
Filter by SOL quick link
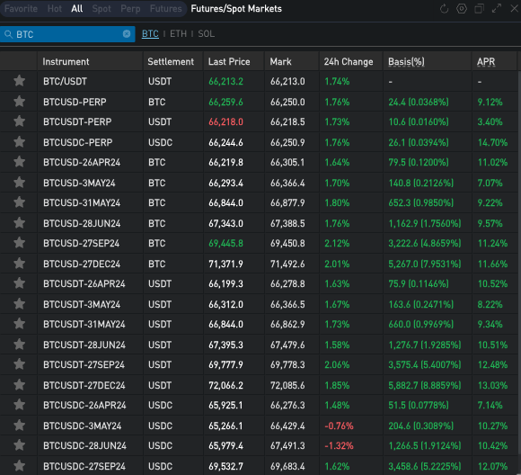click(x=207, y=33)
